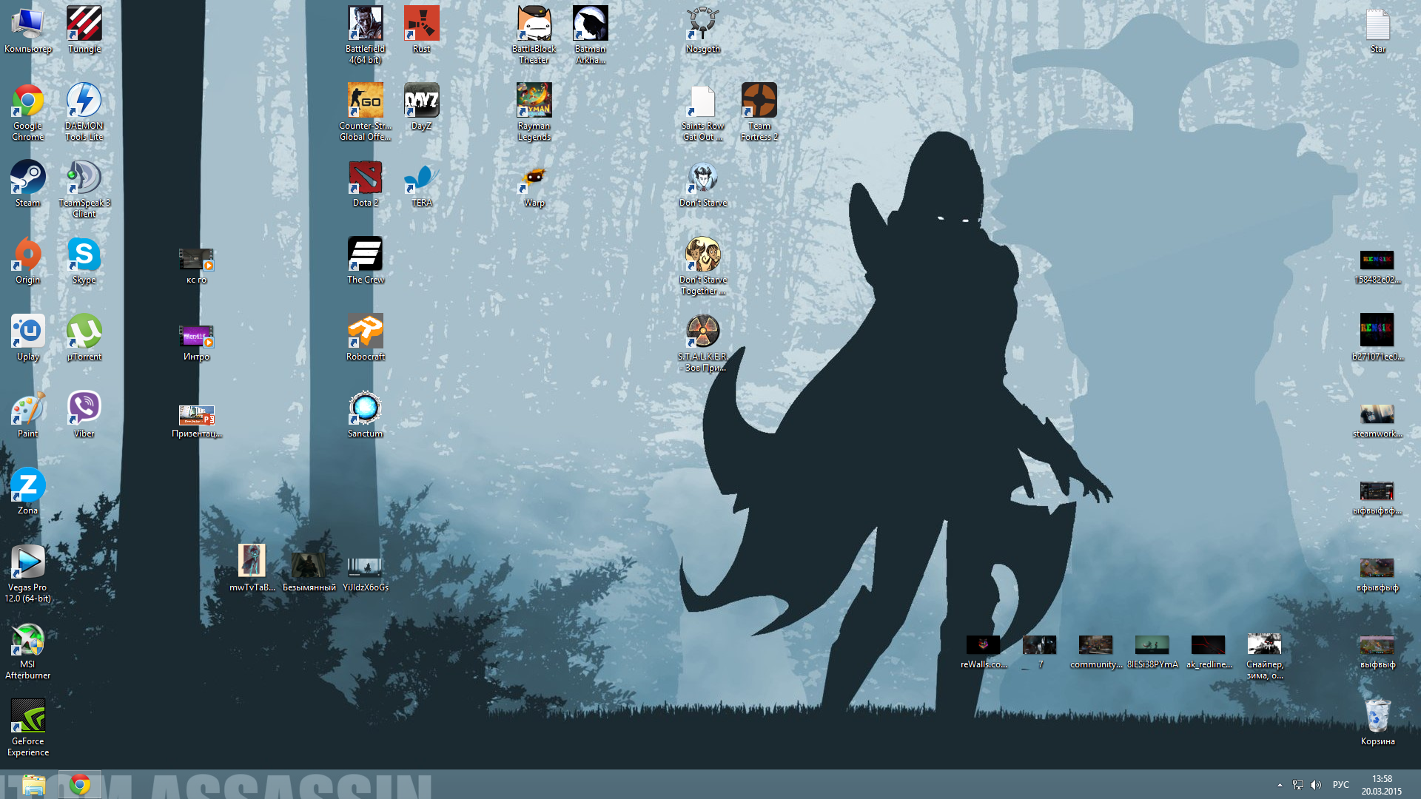
Task: Open the DayZ shortcut
Action: [x=422, y=107]
